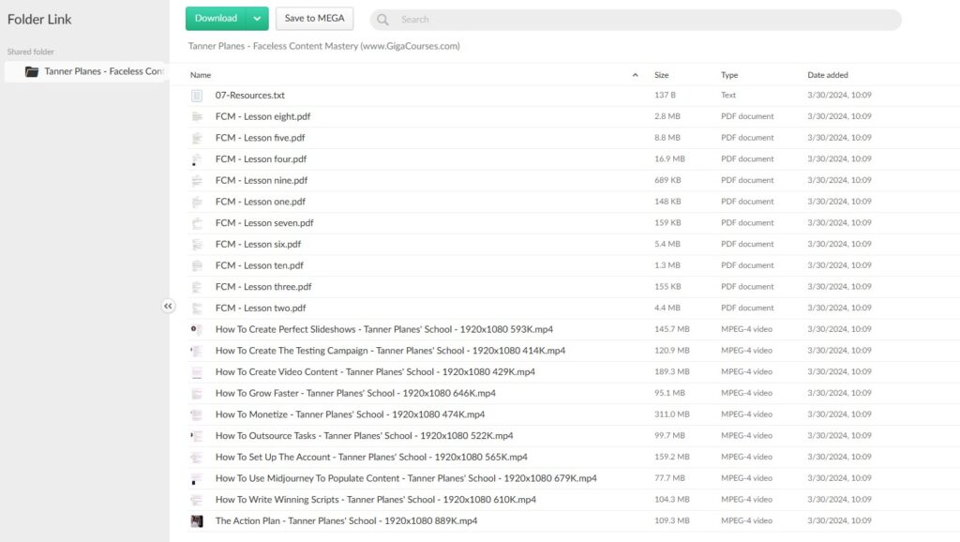Click the PDF icon beside FCM - Lesson ten.pdf

(197, 265)
